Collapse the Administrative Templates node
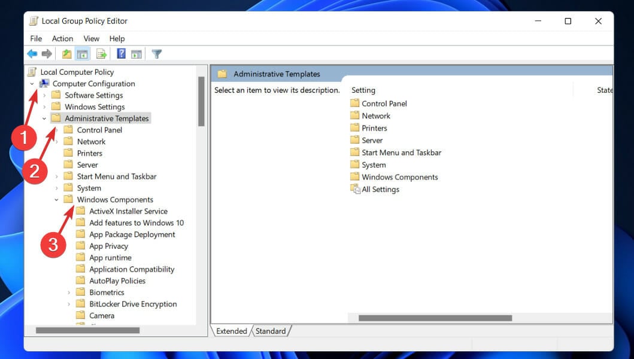Image resolution: width=634 pixels, height=359 pixels. (44, 118)
